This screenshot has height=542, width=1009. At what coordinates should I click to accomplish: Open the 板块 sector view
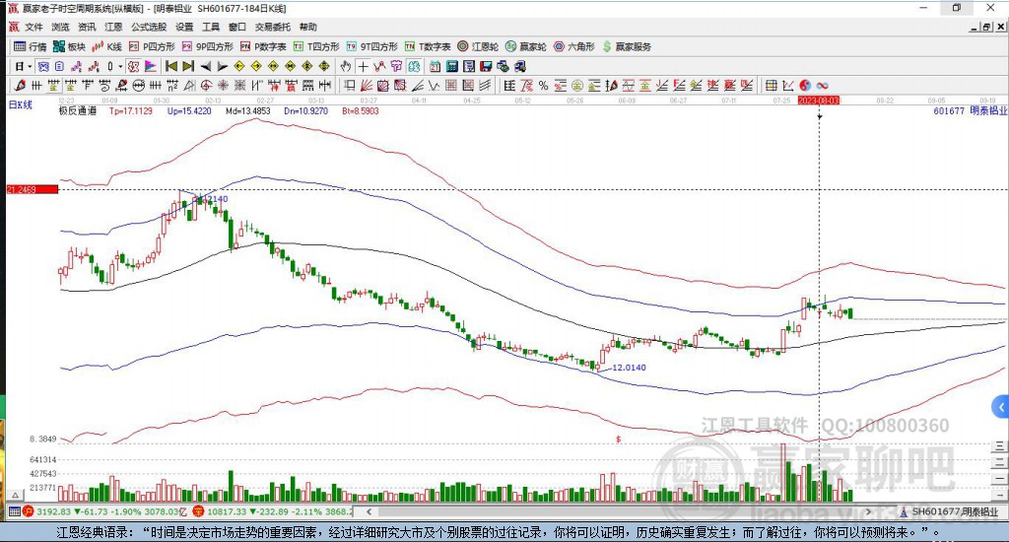click(x=70, y=46)
